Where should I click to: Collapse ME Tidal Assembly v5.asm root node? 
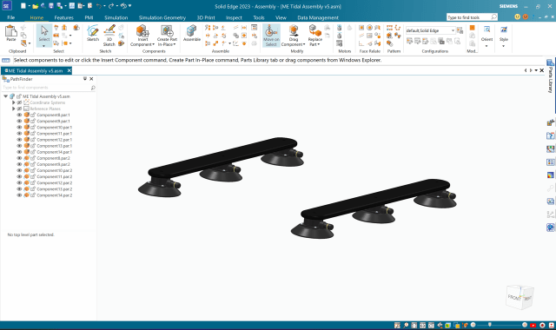tap(6, 96)
